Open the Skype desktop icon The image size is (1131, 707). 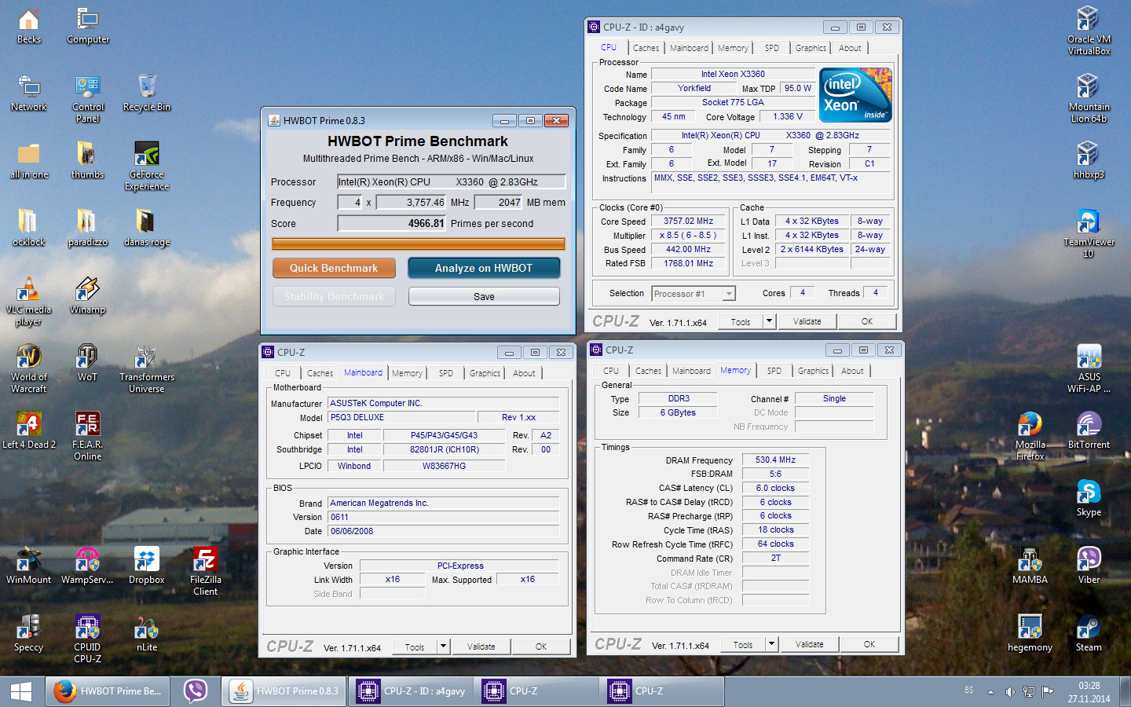point(1089,498)
